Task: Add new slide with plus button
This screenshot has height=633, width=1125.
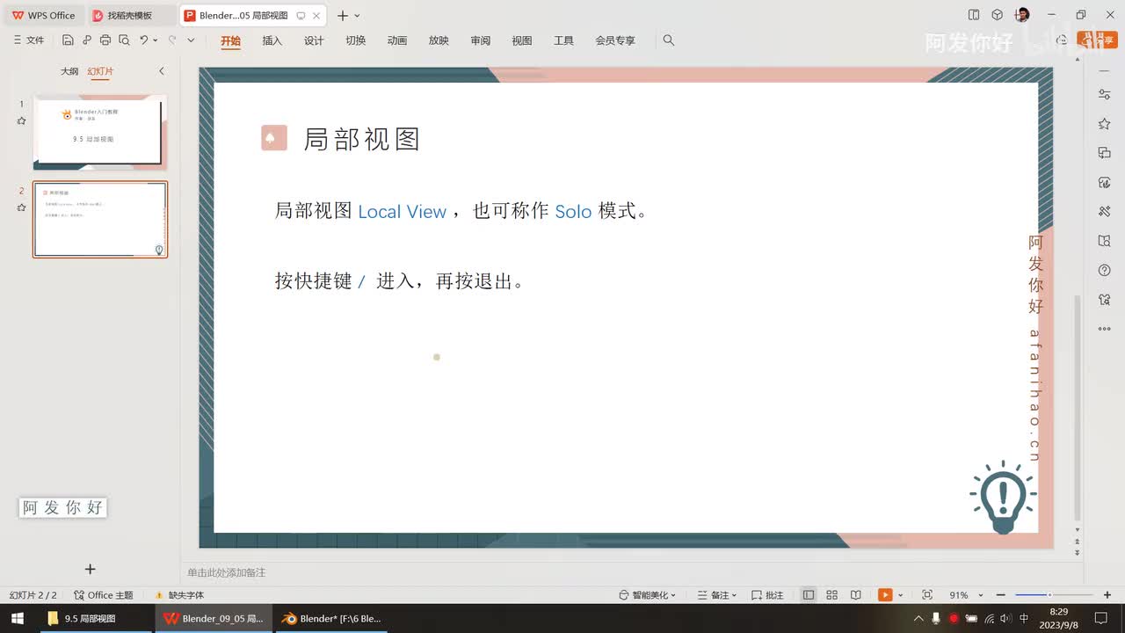Action: click(90, 569)
